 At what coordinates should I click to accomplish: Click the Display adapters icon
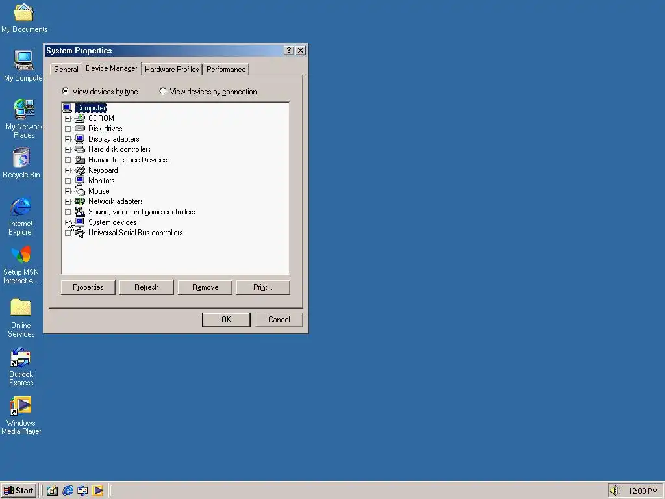tap(80, 139)
